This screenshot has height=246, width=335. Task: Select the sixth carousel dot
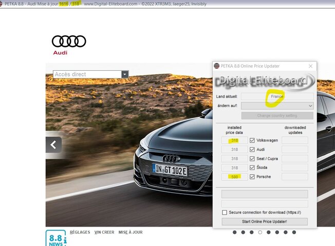pos(277,232)
